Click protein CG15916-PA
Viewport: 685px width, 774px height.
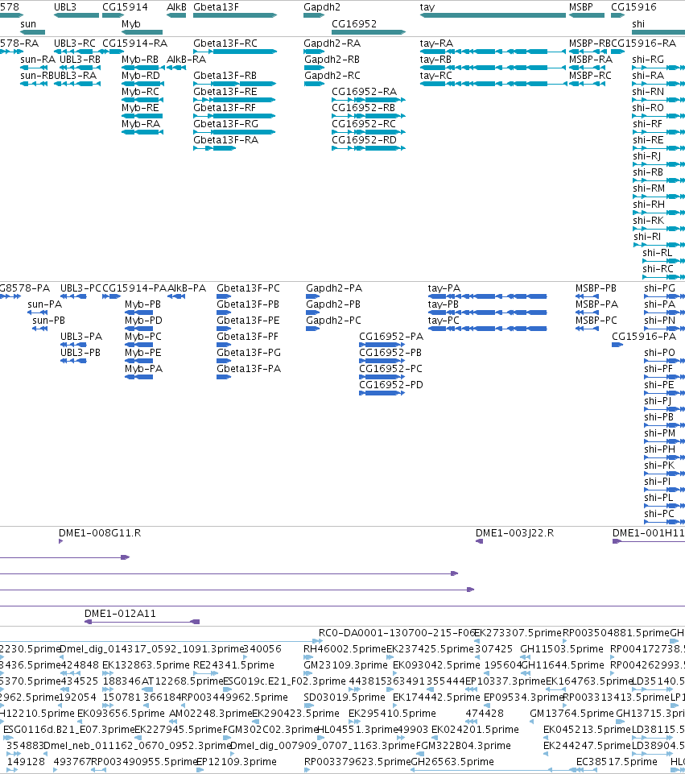pyautogui.click(x=617, y=345)
